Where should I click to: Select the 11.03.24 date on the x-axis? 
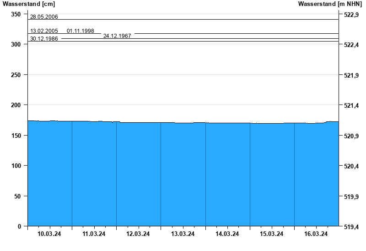94,234
